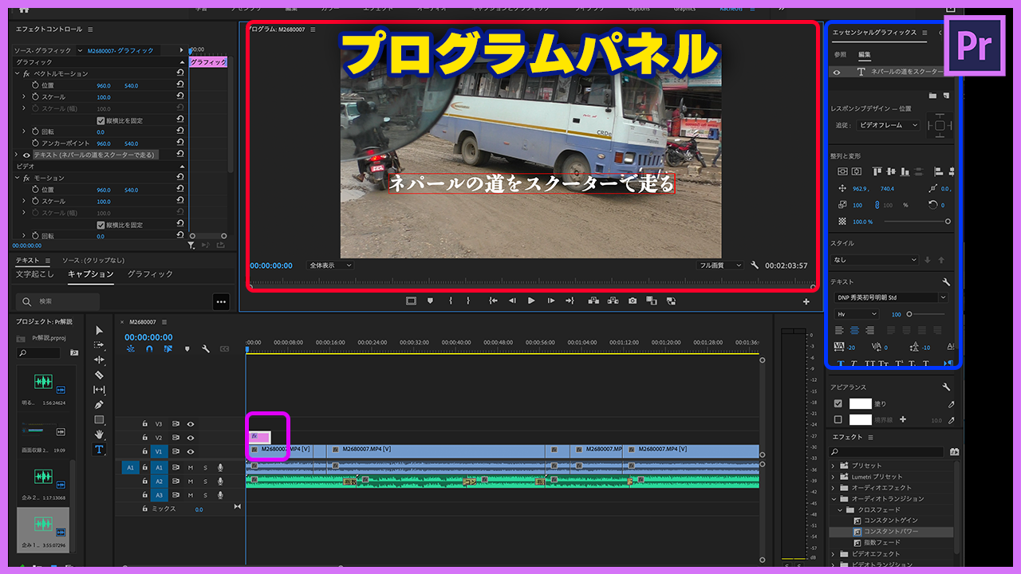1021x574 pixels.
Task: Toggle timeline Snap magnet icon
Action: pyautogui.click(x=149, y=348)
